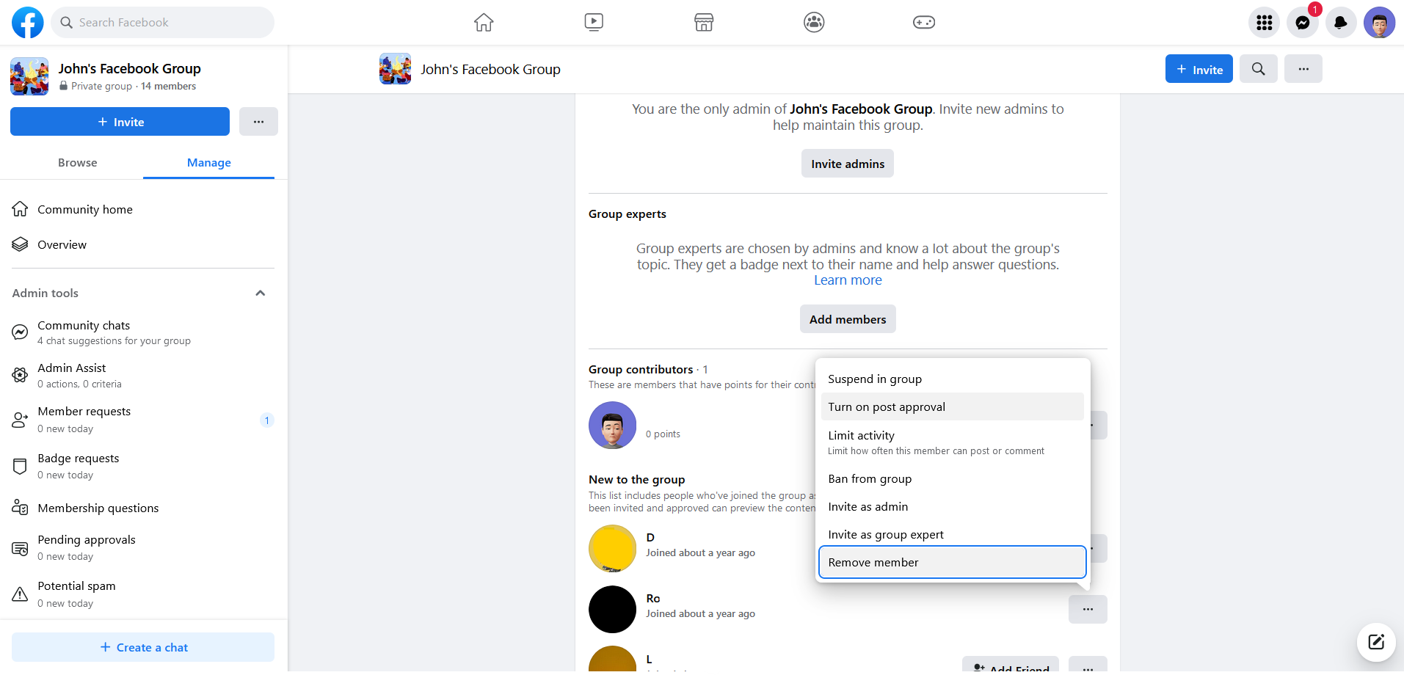Open the Marketplace icon

tap(704, 23)
